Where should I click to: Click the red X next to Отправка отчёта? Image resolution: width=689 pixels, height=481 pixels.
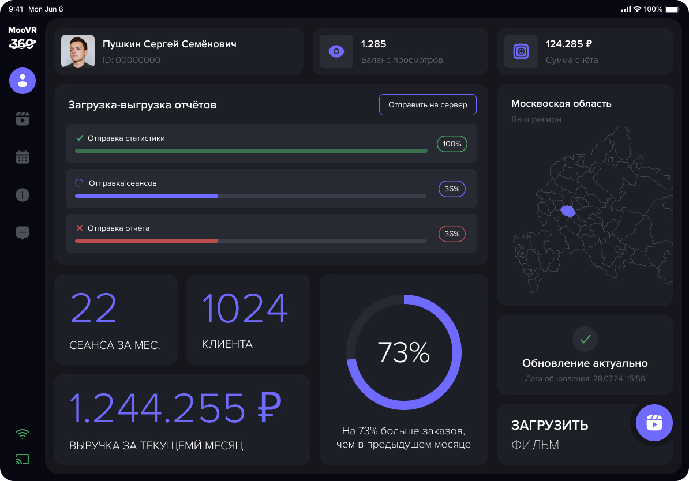(80, 228)
